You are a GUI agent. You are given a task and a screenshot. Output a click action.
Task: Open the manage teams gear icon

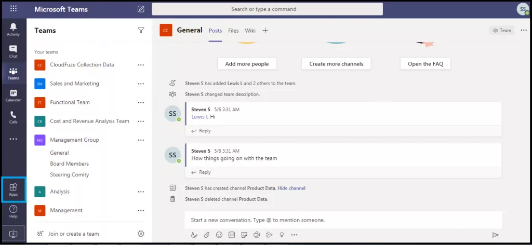tap(141, 234)
